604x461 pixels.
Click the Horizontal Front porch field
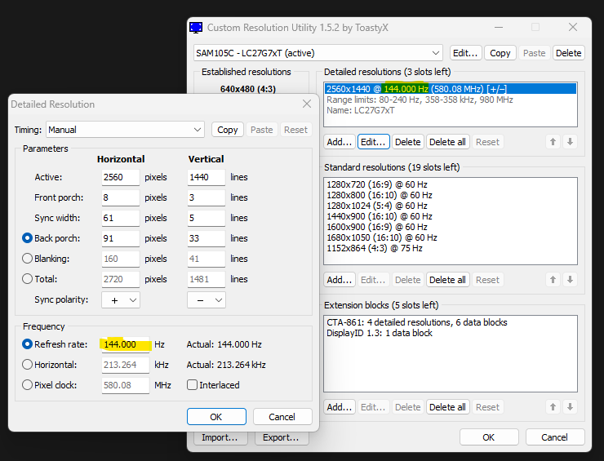click(121, 197)
